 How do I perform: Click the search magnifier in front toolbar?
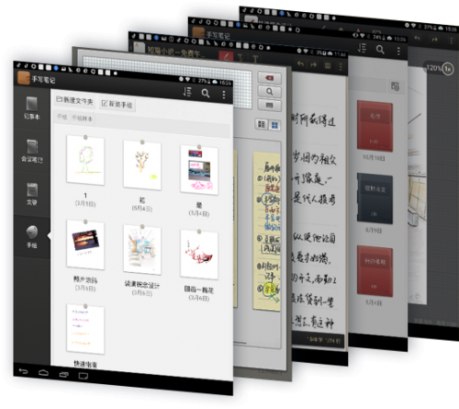click(206, 93)
